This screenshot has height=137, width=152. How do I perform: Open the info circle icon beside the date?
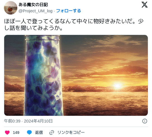click(x=145, y=121)
